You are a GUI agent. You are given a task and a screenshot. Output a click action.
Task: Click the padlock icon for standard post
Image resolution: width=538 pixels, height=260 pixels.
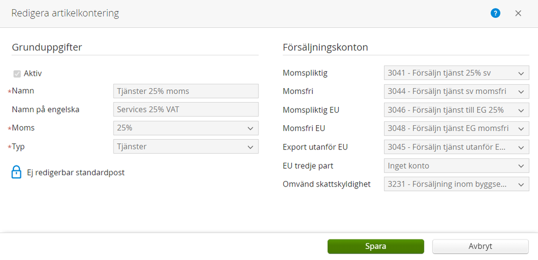point(16,172)
